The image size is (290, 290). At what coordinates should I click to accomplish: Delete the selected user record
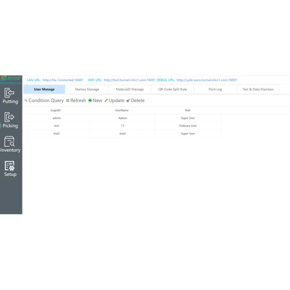[x=135, y=100]
